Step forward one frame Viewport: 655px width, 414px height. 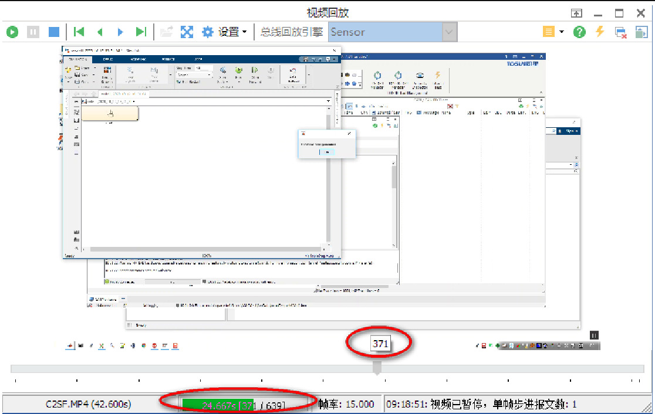pos(120,32)
